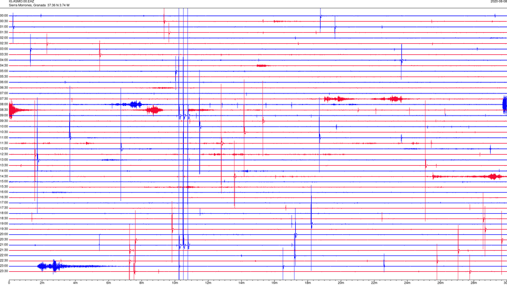Select the 06:00 time label
Image resolution: width=507 pixels, height=285 pixels.
click(4, 82)
